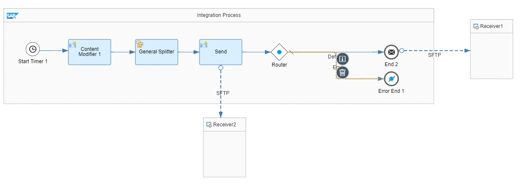
Task: Click the Integration Process title bar
Action: coord(219,15)
